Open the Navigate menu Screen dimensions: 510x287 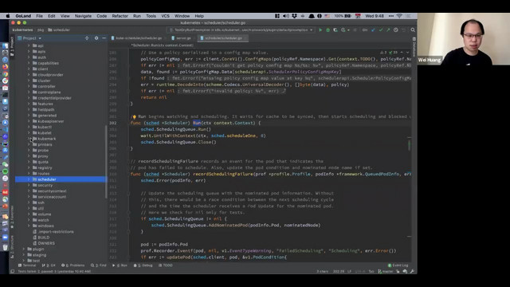83,16
